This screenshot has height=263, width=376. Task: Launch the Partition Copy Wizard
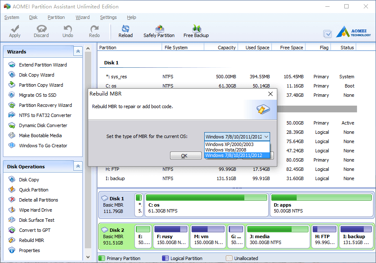(x=41, y=85)
